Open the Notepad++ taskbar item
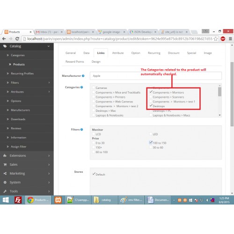Image resolution: width=234 pixels, height=234 pixels. 78,200
